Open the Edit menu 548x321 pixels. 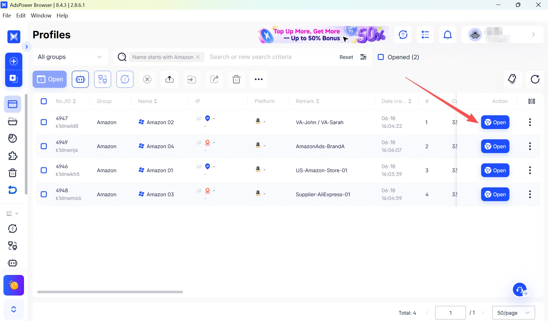click(21, 15)
